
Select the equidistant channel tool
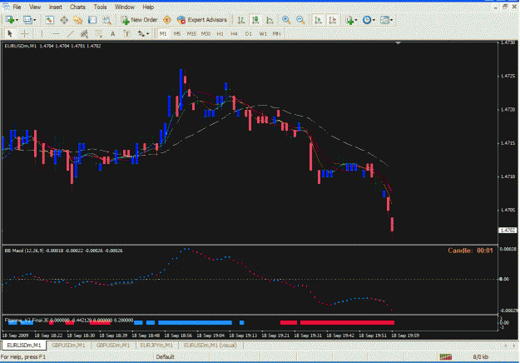[84, 33]
